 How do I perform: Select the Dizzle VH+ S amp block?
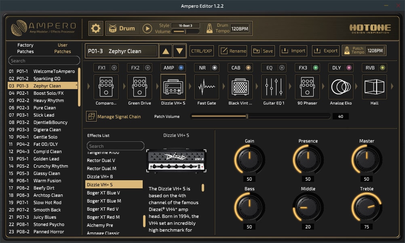[173, 87]
